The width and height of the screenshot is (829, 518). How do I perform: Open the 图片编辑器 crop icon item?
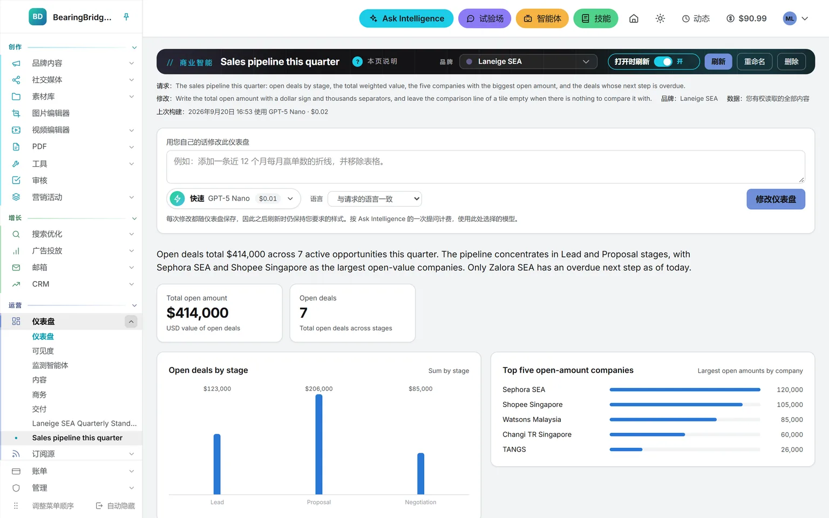point(16,113)
